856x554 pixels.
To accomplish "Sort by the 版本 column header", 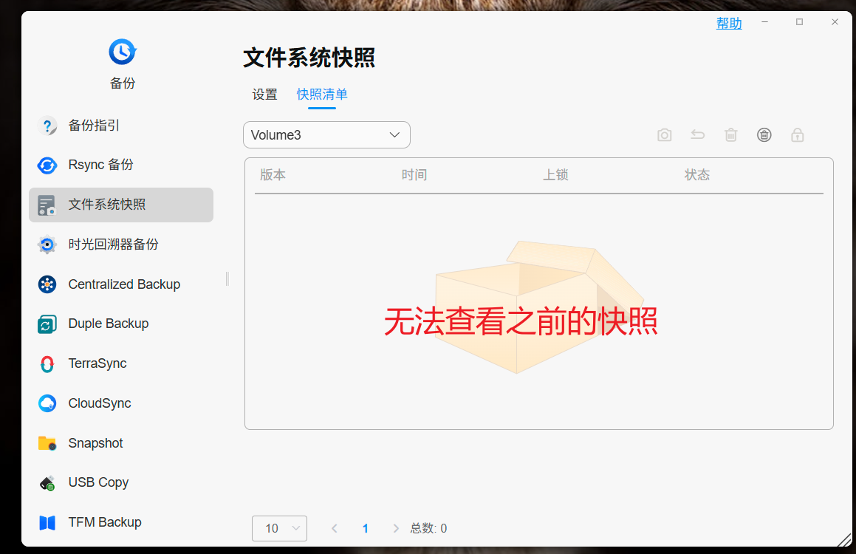I will 273,174.
